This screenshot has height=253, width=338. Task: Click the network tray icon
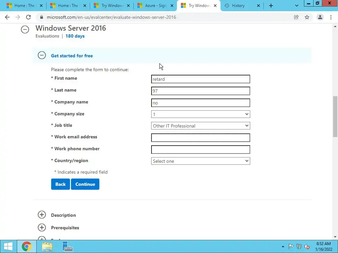pos(299,246)
